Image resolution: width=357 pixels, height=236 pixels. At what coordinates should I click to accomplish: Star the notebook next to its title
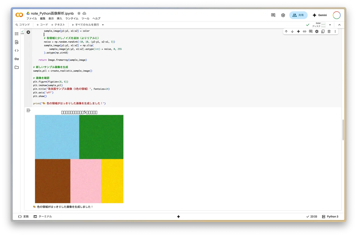pos(79,13)
